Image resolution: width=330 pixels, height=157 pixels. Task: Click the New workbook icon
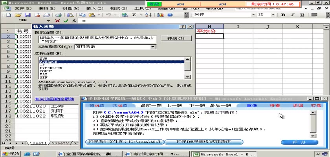click(8, 15)
